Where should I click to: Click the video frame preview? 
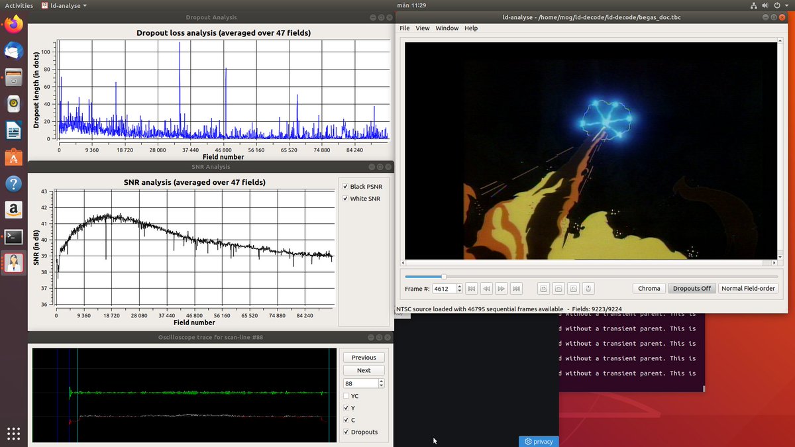point(590,150)
